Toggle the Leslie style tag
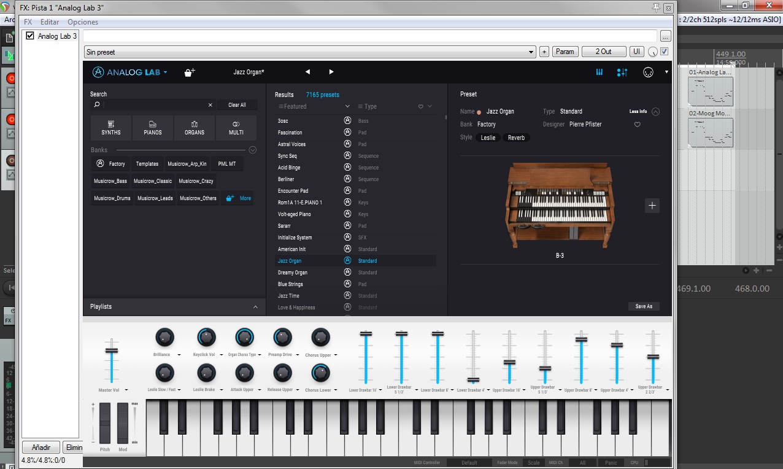Image resolution: width=783 pixels, height=469 pixels. 488,138
